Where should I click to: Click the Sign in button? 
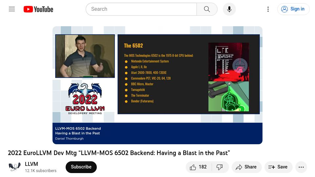(x=293, y=9)
